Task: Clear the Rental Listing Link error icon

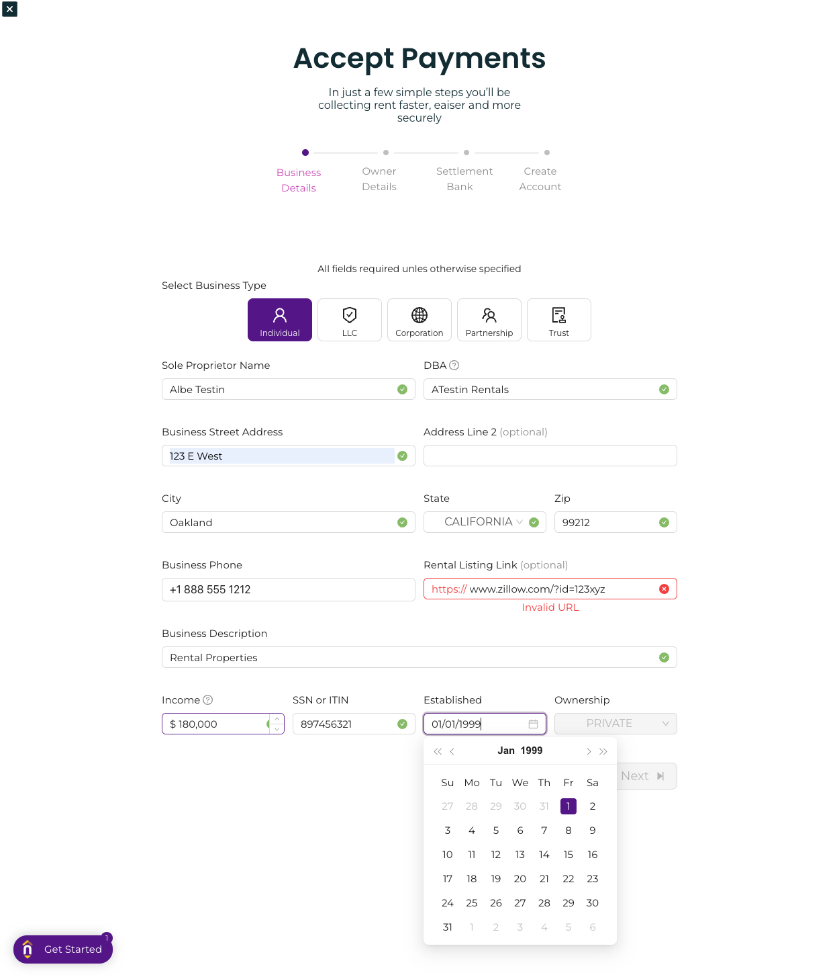Action: [664, 589]
